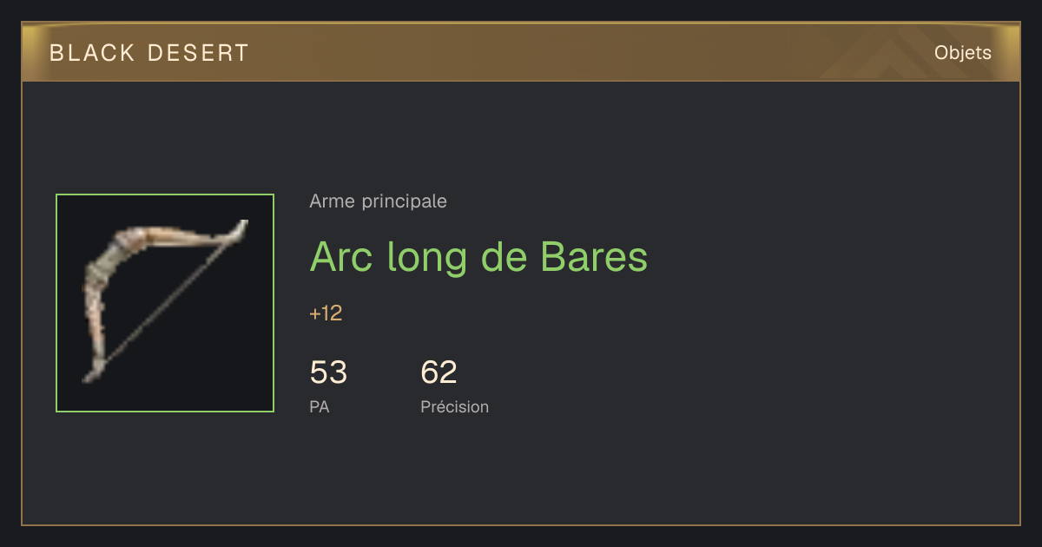The height and width of the screenshot is (547, 1042).
Task: Click the word Bares in item name
Action: click(594, 257)
